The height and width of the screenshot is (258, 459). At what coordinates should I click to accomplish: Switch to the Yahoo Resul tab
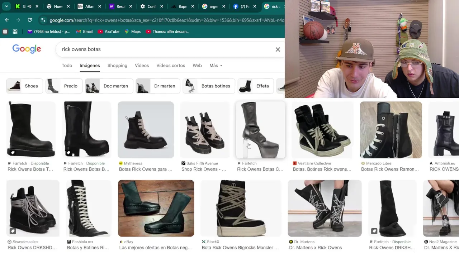pyautogui.click(x=120, y=6)
